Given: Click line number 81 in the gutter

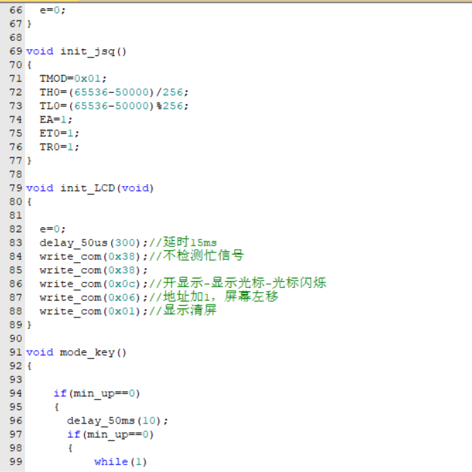Looking at the screenshot, I should tap(16, 215).
